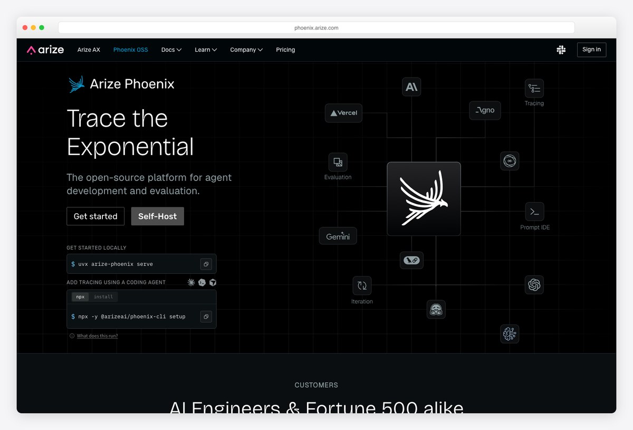
Task: Switch to the npx tab
Action: point(80,297)
